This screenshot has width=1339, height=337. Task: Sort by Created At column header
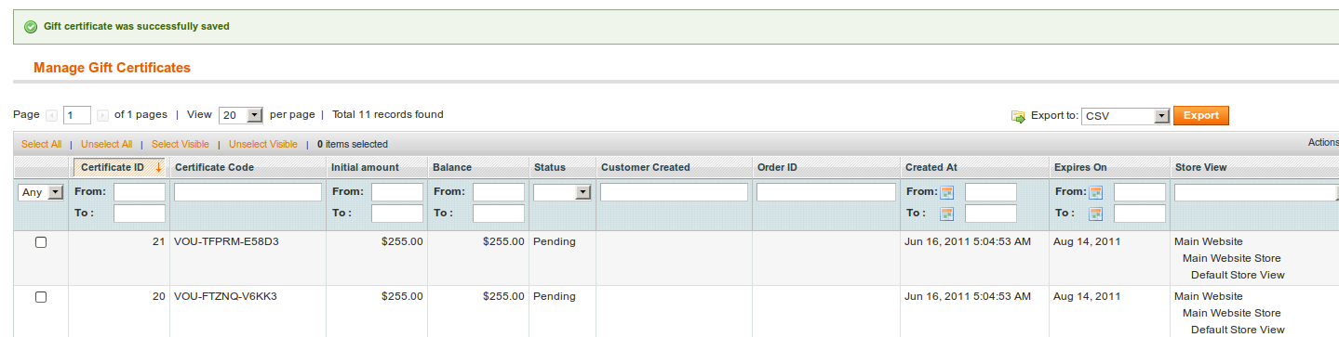coord(931,168)
